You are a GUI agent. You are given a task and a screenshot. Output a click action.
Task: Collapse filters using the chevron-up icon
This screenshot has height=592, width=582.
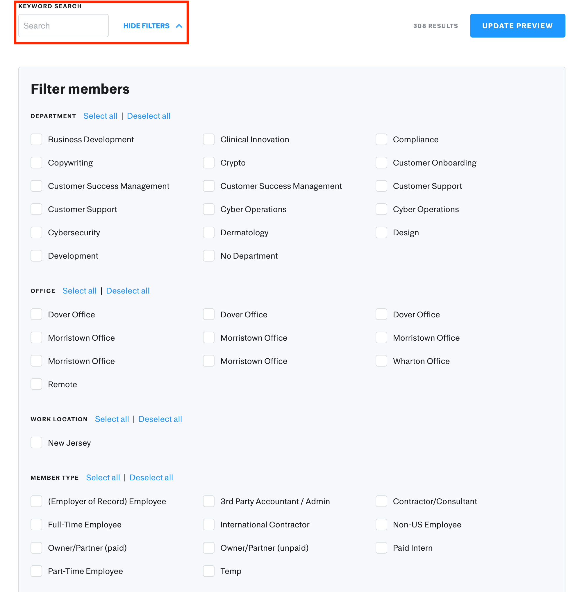click(x=179, y=26)
